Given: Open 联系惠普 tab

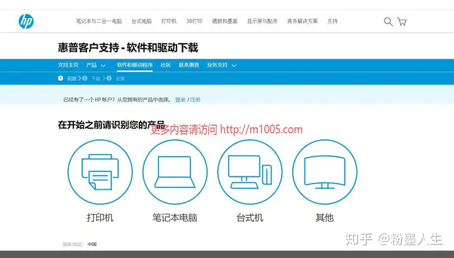Looking at the screenshot, I should pos(189,65).
